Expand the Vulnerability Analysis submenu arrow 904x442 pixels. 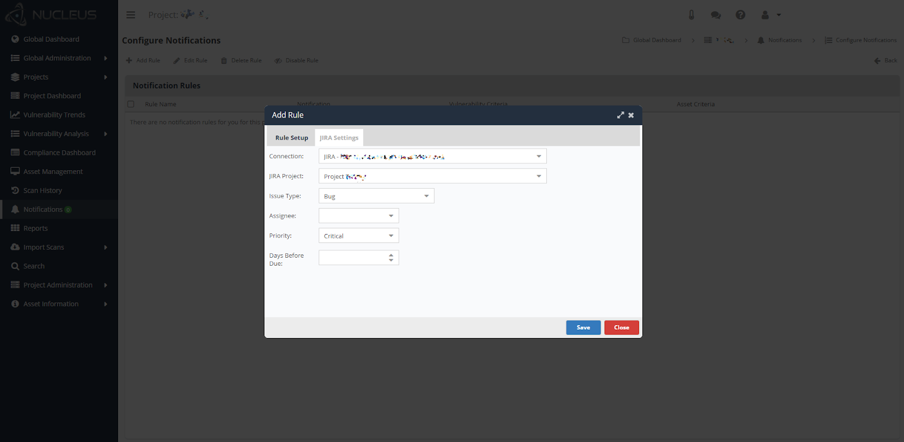(x=106, y=134)
